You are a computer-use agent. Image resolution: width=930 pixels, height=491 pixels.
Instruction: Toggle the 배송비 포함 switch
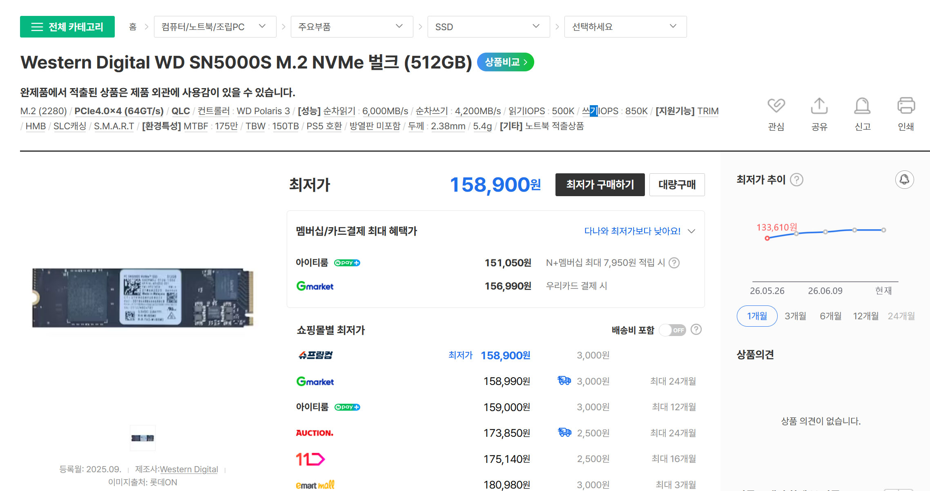tap(672, 330)
